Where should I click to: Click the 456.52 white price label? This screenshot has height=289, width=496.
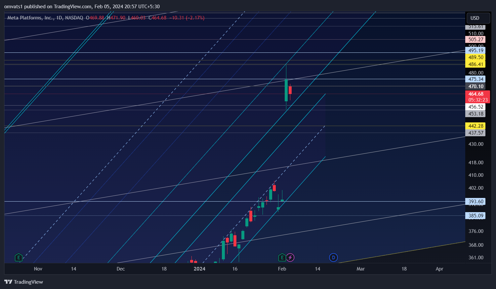click(476, 107)
